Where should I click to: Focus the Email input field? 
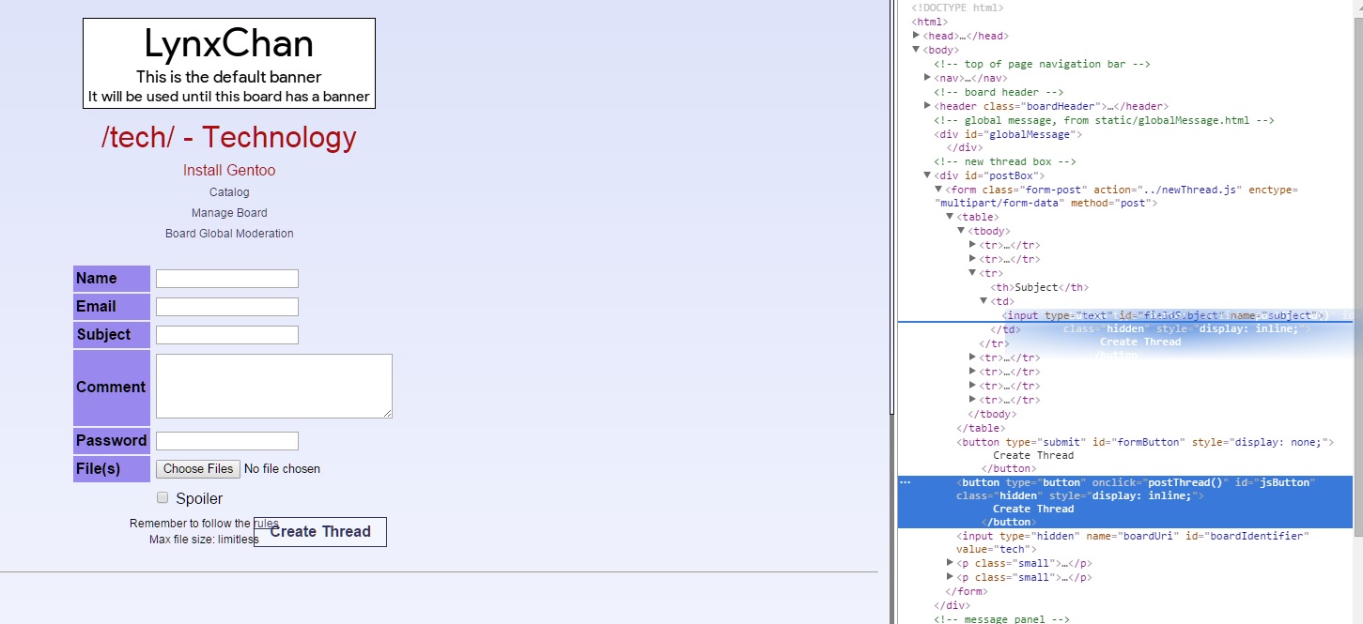click(x=227, y=307)
